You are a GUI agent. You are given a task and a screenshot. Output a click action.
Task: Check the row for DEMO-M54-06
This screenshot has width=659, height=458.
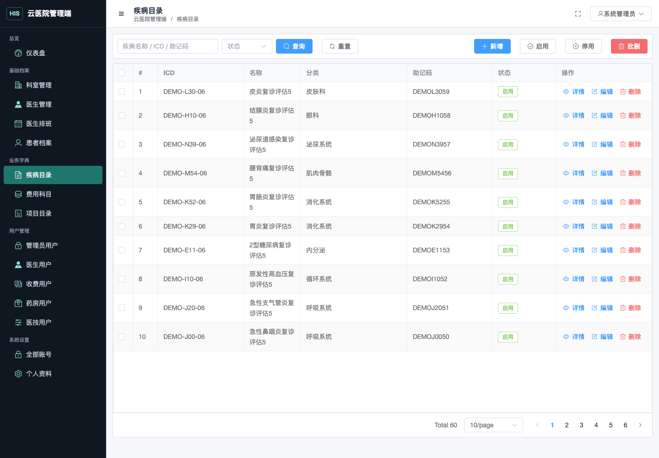(122, 173)
